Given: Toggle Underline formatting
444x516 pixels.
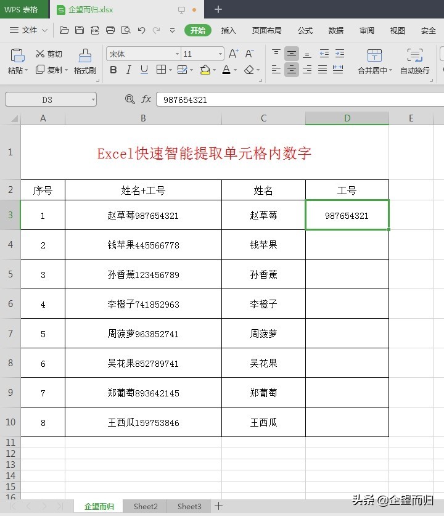Looking at the screenshot, I should 144,70.
